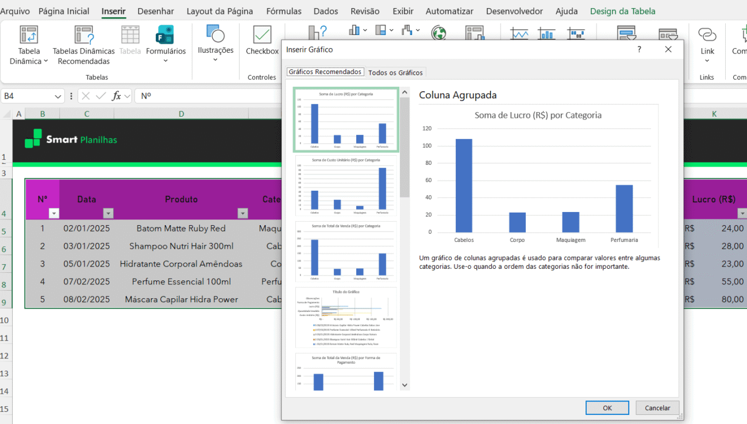The image size is (747, 424).
Task: Insert a Column sparkline
Action: (x=546, y=33)
